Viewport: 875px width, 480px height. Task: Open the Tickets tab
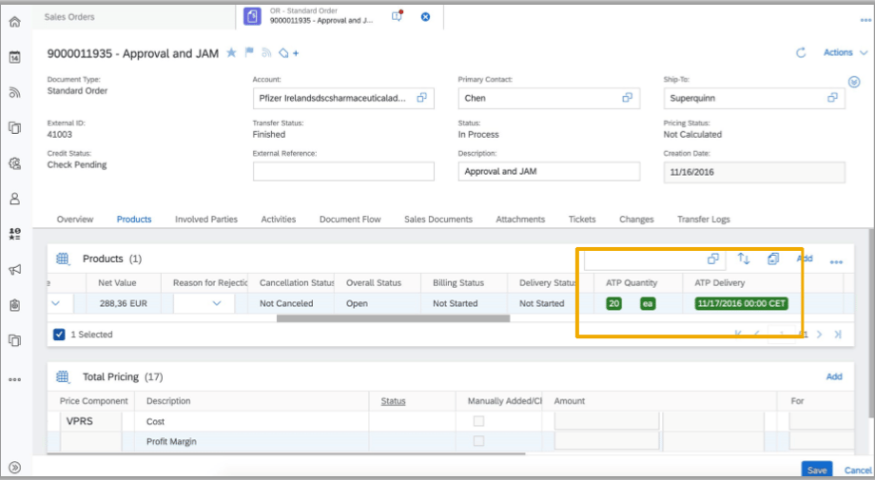tap(582, 220)
